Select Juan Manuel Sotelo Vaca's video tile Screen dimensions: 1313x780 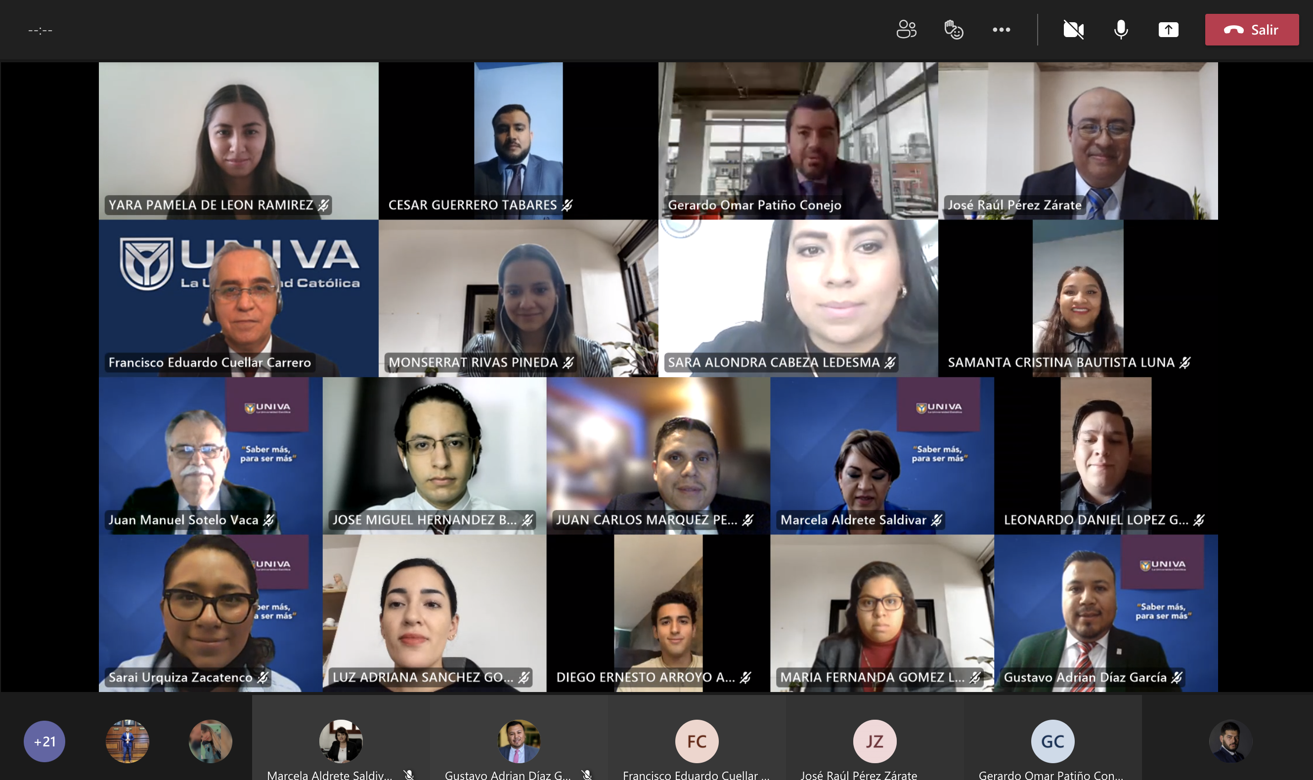click(210, 456)
